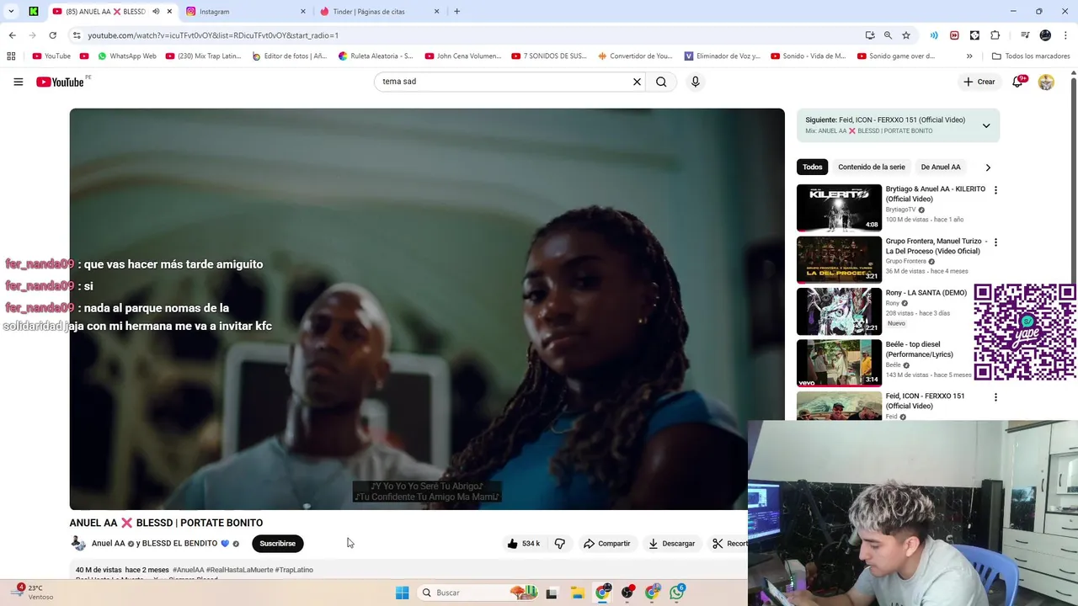
Task: Click the video player area
Action: (x=427, y=309)
